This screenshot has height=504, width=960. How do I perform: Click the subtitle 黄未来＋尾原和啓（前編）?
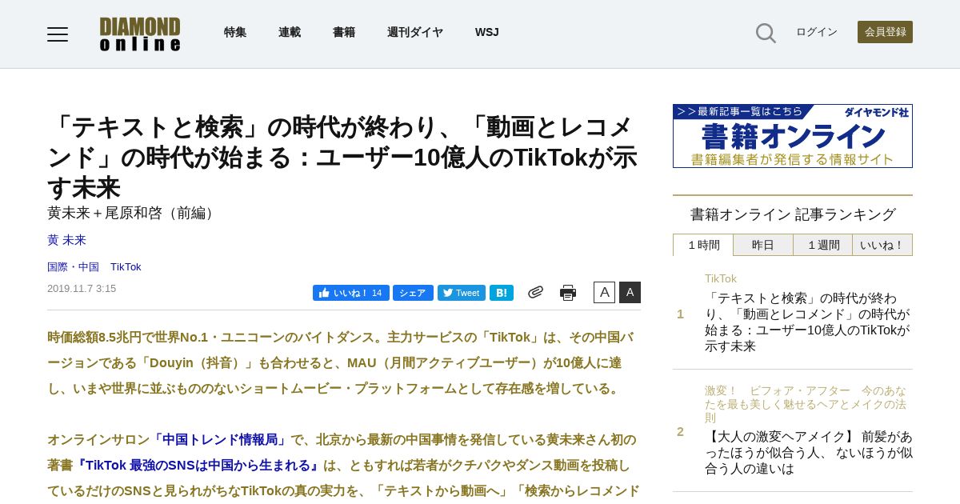[134, 213]
